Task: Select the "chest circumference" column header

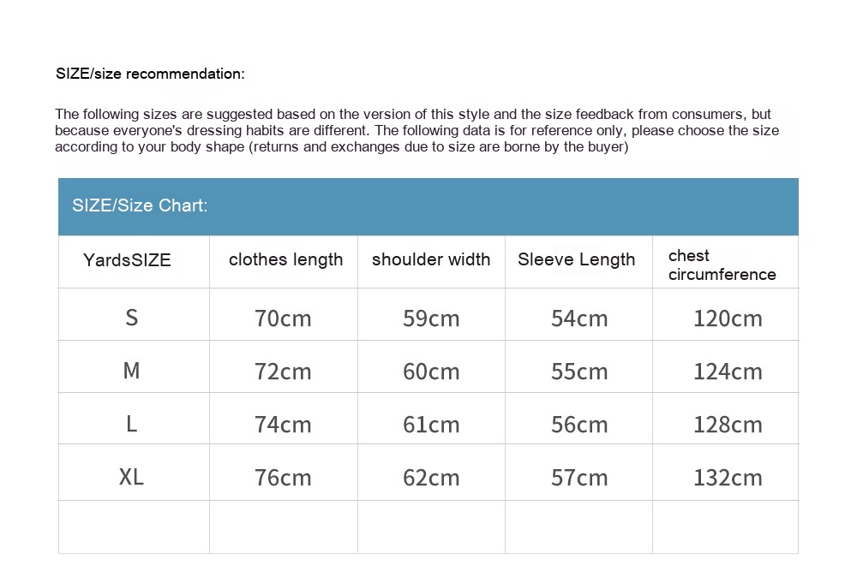Action: (722, 265)
